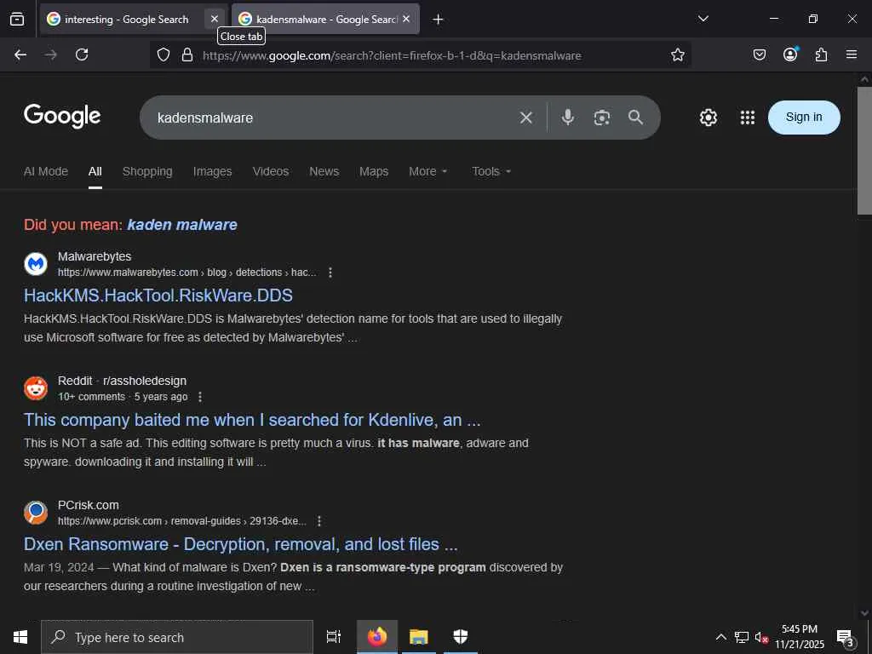Focus the Firefox address bar URL

392,55
